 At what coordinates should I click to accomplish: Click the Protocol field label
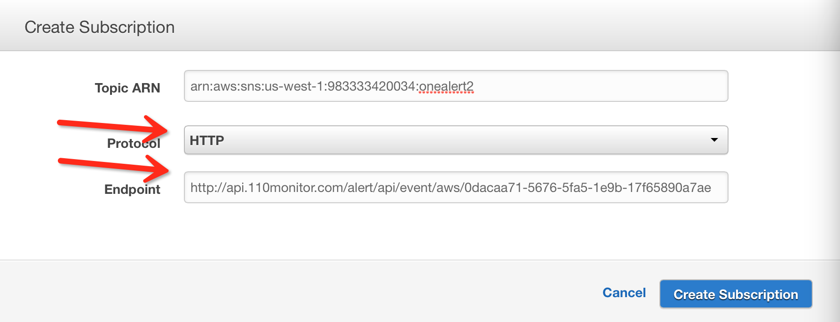[134, 143]
